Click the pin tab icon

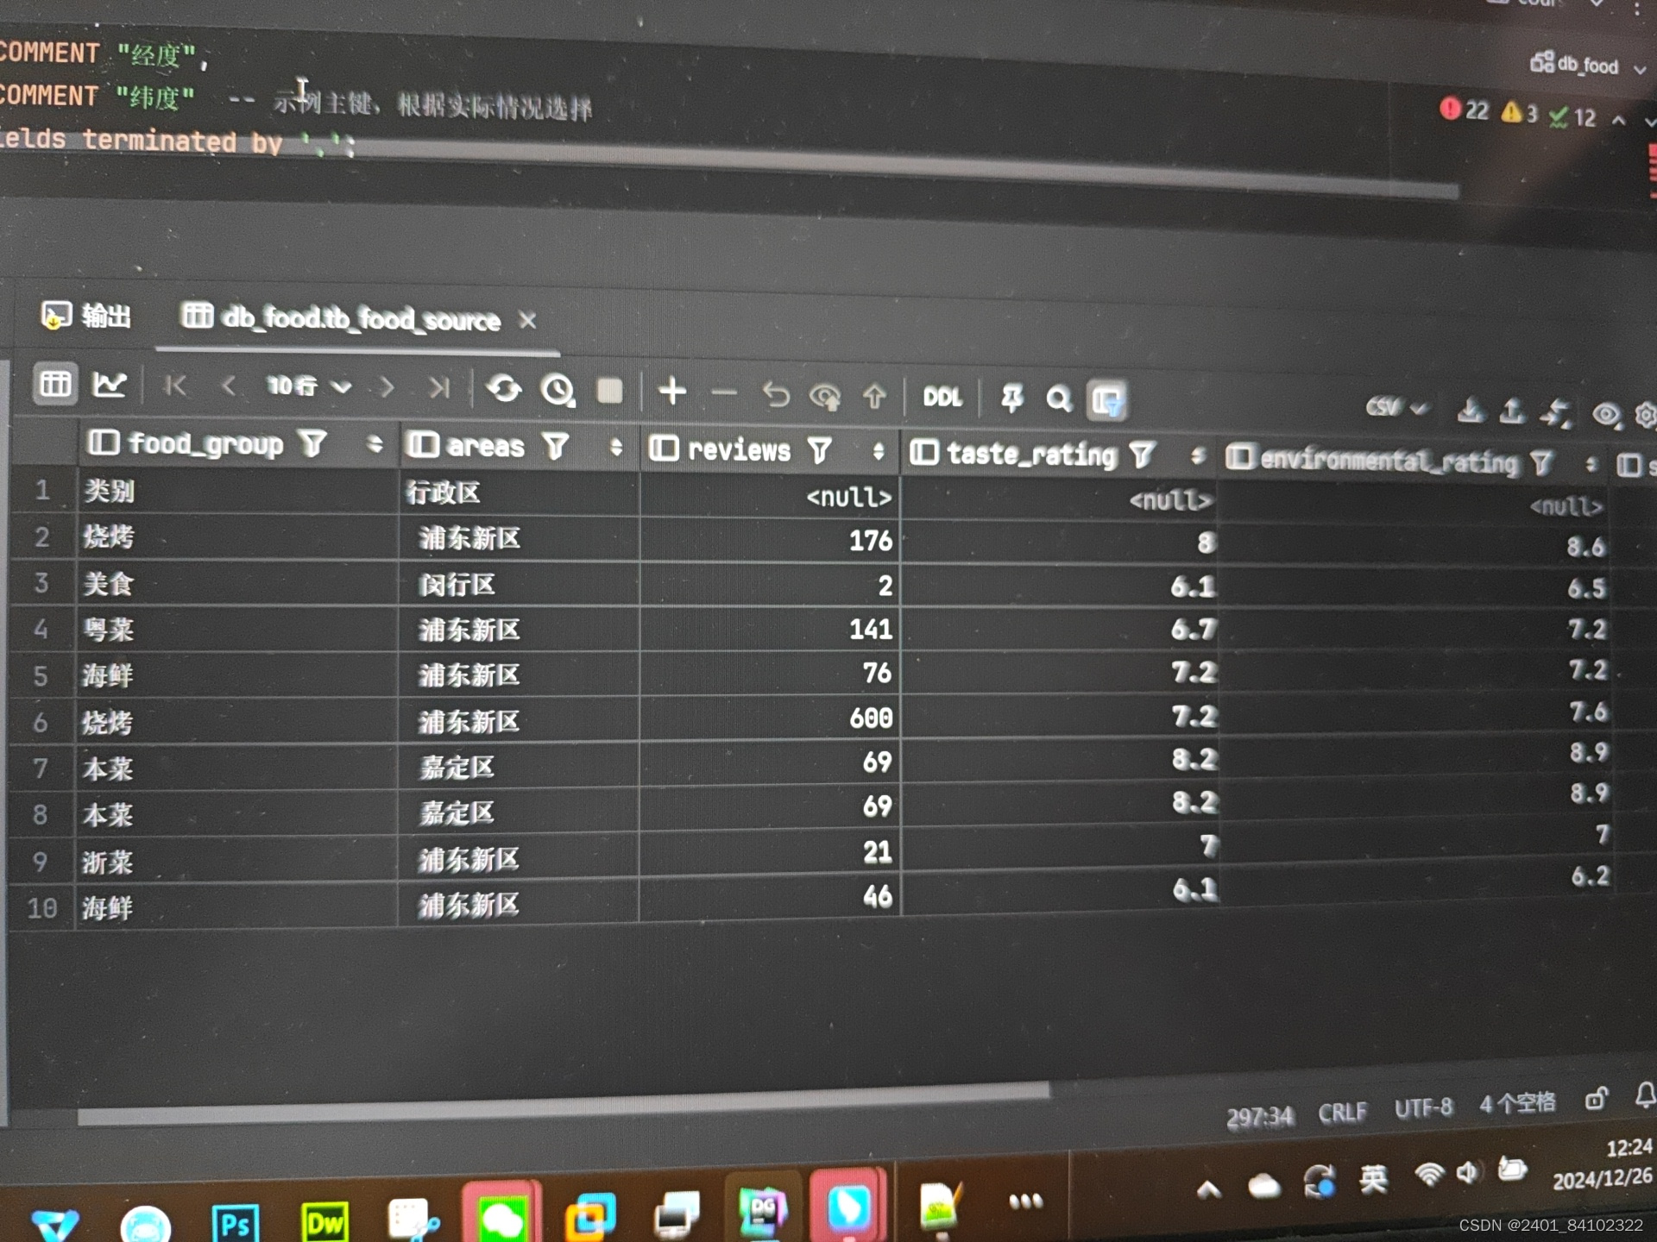click(x=1011, y=398)
